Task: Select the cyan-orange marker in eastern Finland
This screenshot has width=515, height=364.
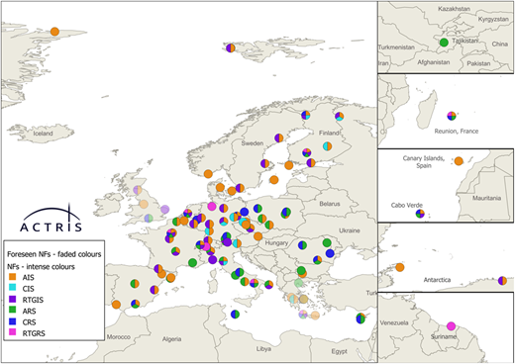Action: click(x=327, y=146)
